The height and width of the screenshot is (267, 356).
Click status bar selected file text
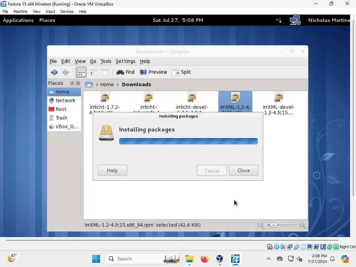142,225
